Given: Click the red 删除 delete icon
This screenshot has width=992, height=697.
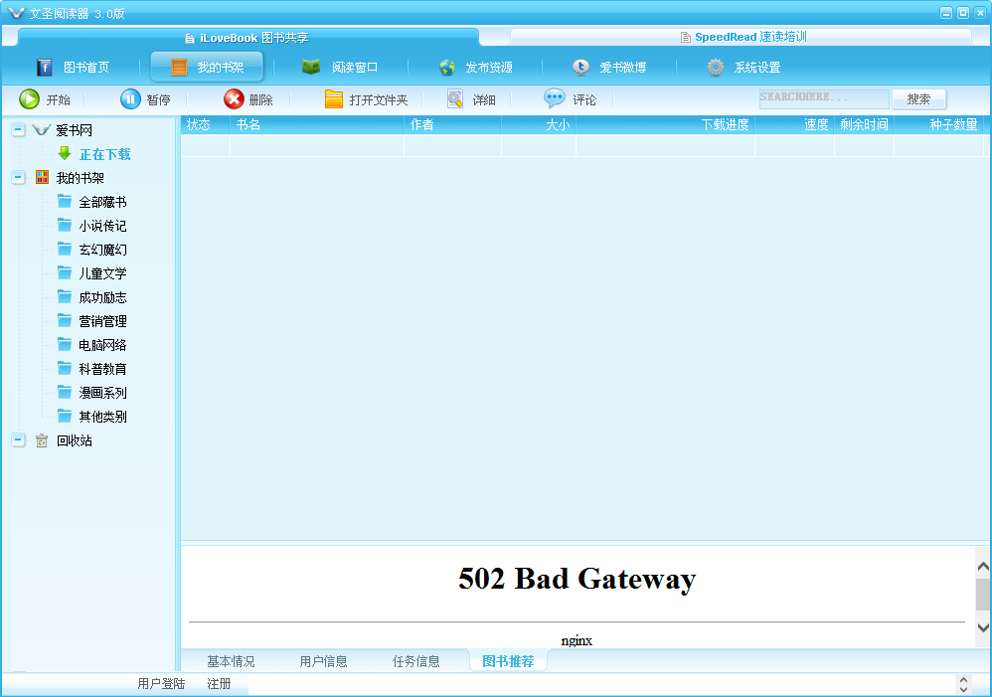Looking at the screenshot, I should (234, 99).
